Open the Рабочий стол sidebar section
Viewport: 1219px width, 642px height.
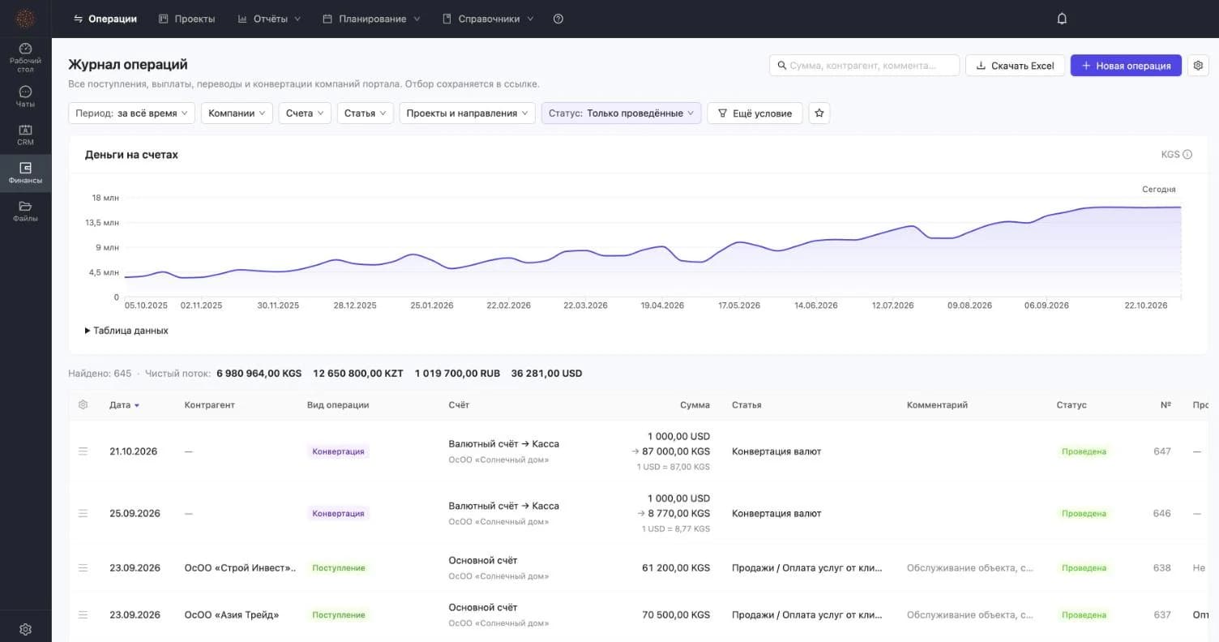25,58
